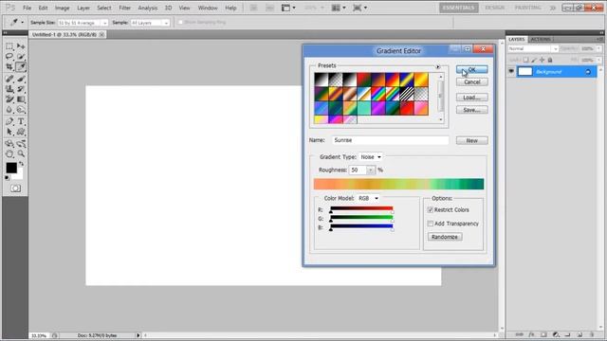The image size is (607, 341).
Task: Open the layer Opacity value dropdown
Action: tap(598, 48)
